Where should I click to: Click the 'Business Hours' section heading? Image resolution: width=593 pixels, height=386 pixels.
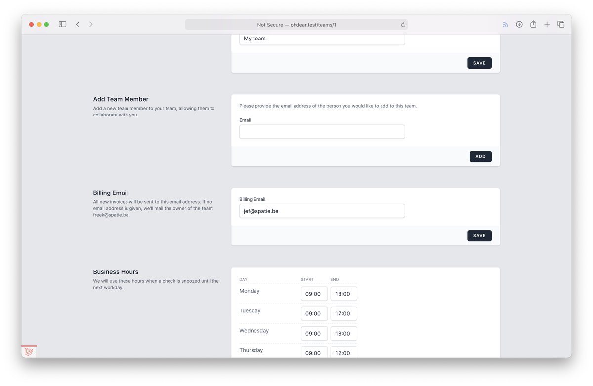click(x=116, y=272)
